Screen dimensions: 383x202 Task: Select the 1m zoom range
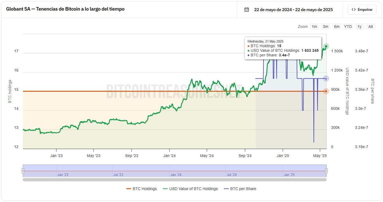tap(314, 27)
